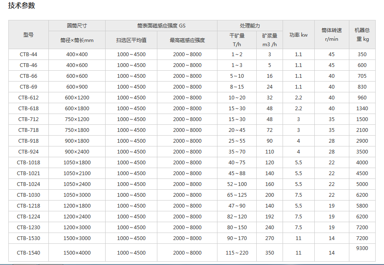Click the CTB-1218 model name
This screenshot has width=384, height=265.
coord(28,206)
